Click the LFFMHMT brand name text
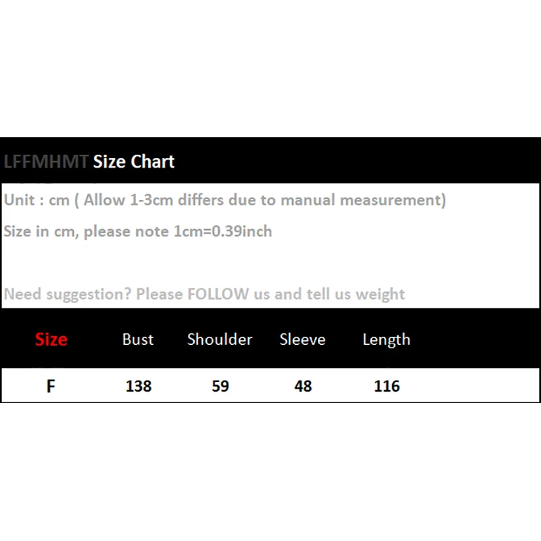 pyautogui.click(x=46, y=162)
